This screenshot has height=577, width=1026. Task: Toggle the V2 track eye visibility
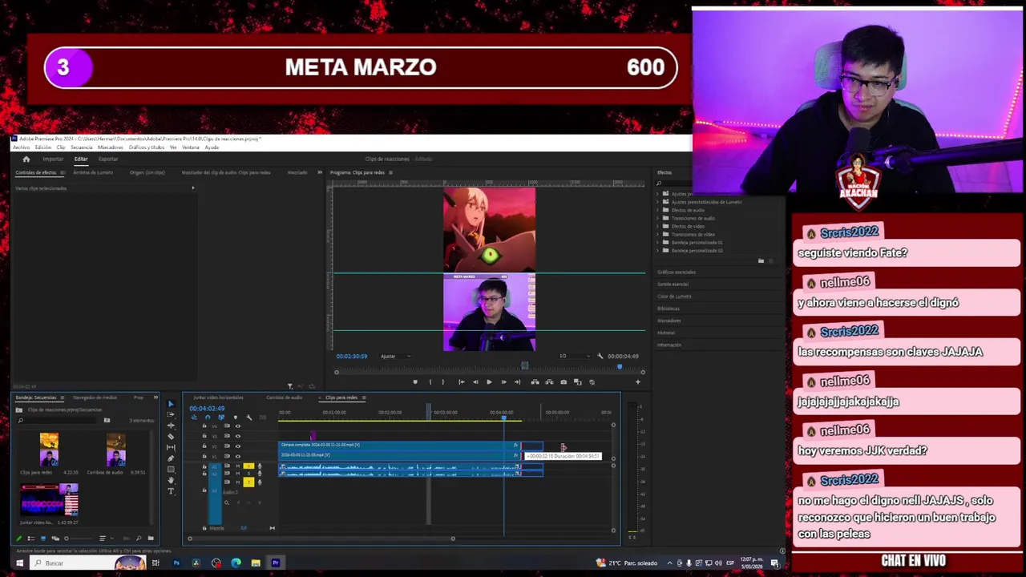pyautogui.click(x=237, y=446)
